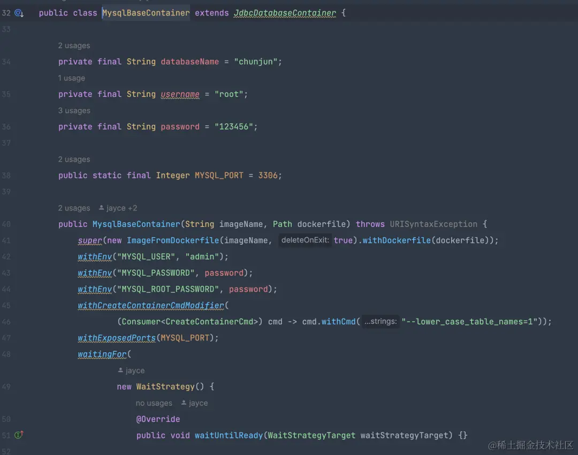This screenshot has height=455, width=578.
Task: Click the "MYSQL_ROOT_PASSWORD" string literal
Action: pyautogui.click(x=168, y=289)
